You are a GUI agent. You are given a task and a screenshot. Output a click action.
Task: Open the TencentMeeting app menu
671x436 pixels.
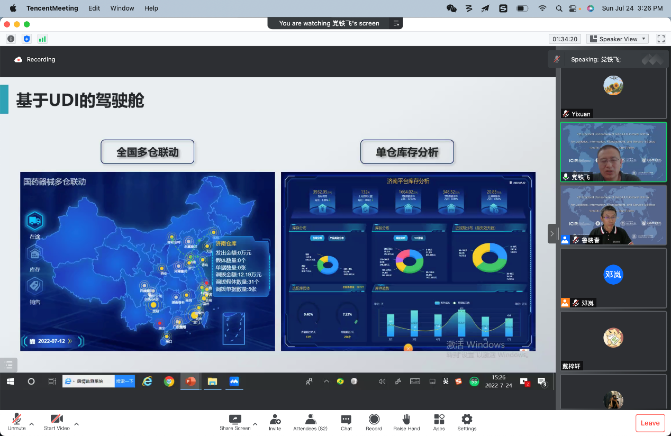[52, 8]
